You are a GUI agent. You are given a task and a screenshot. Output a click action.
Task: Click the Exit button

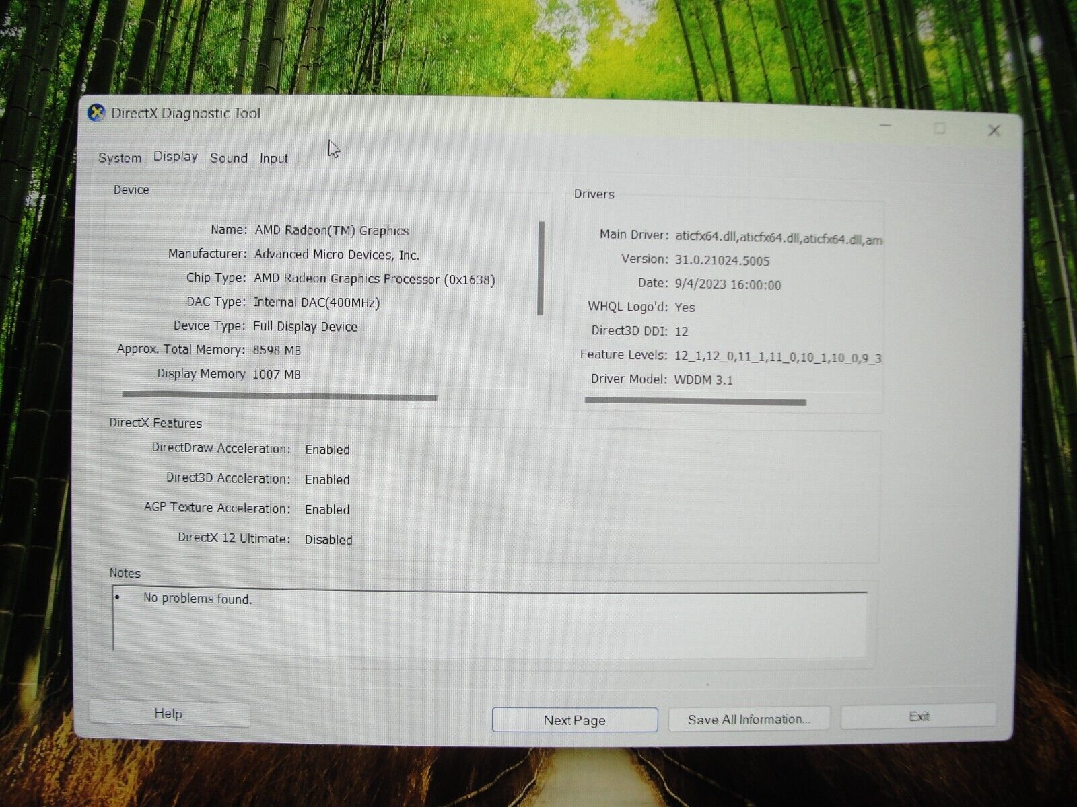919,716
